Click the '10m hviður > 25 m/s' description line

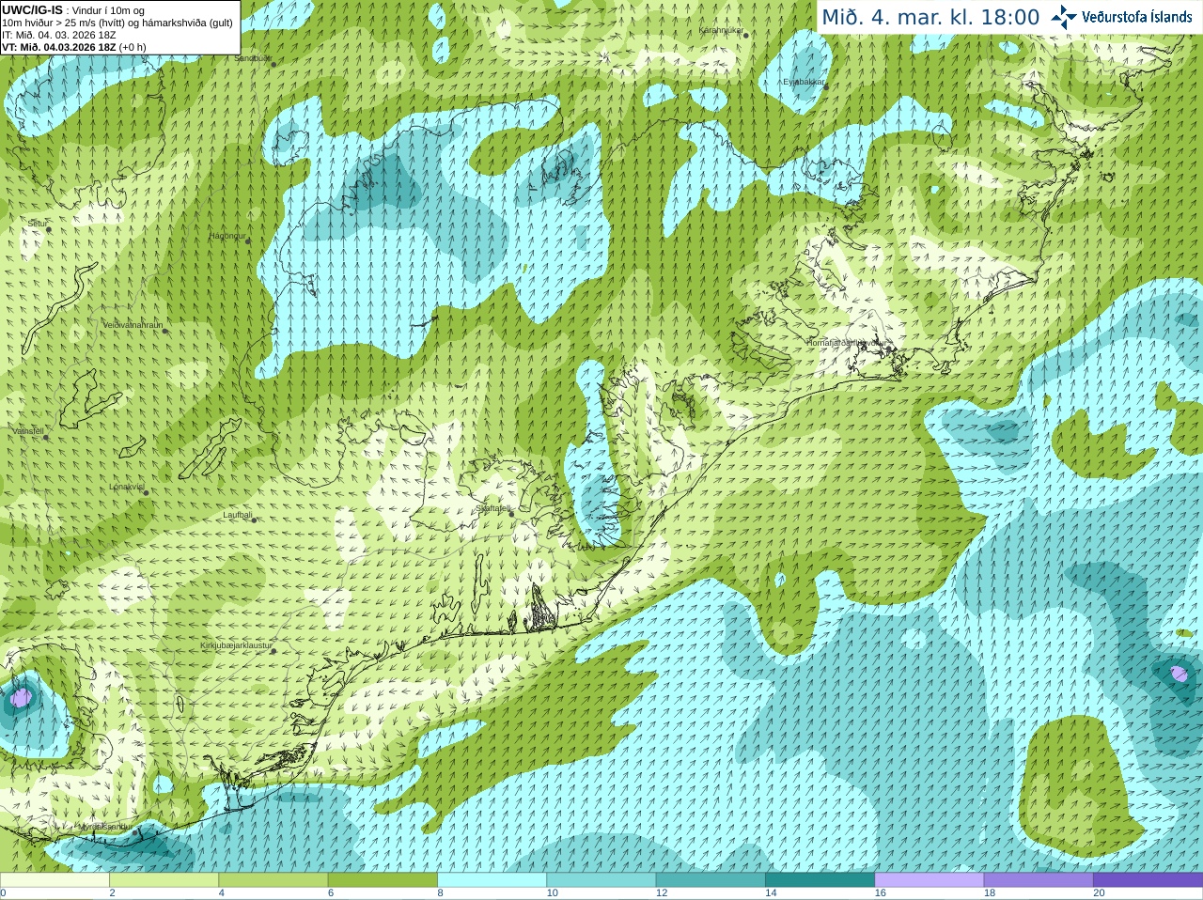(x=117, y=23)
